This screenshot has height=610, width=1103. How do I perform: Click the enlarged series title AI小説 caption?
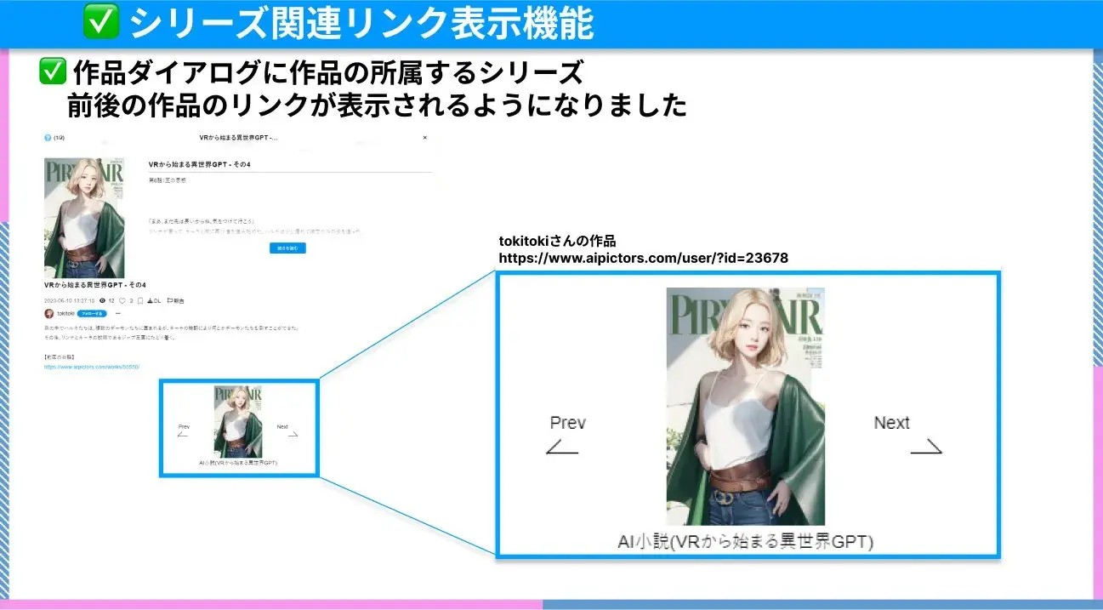[x=745, y=542]
